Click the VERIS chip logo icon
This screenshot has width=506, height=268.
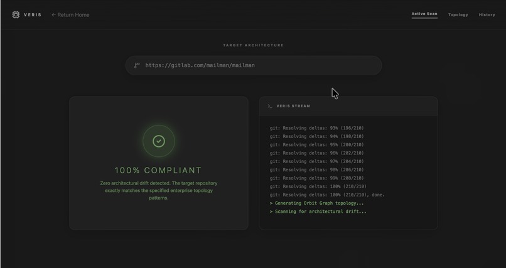click(16, 15)
